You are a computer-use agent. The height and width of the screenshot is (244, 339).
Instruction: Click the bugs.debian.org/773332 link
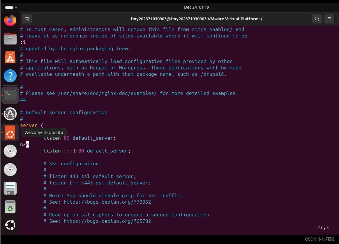pyautogui.click(x=107, y=202)
